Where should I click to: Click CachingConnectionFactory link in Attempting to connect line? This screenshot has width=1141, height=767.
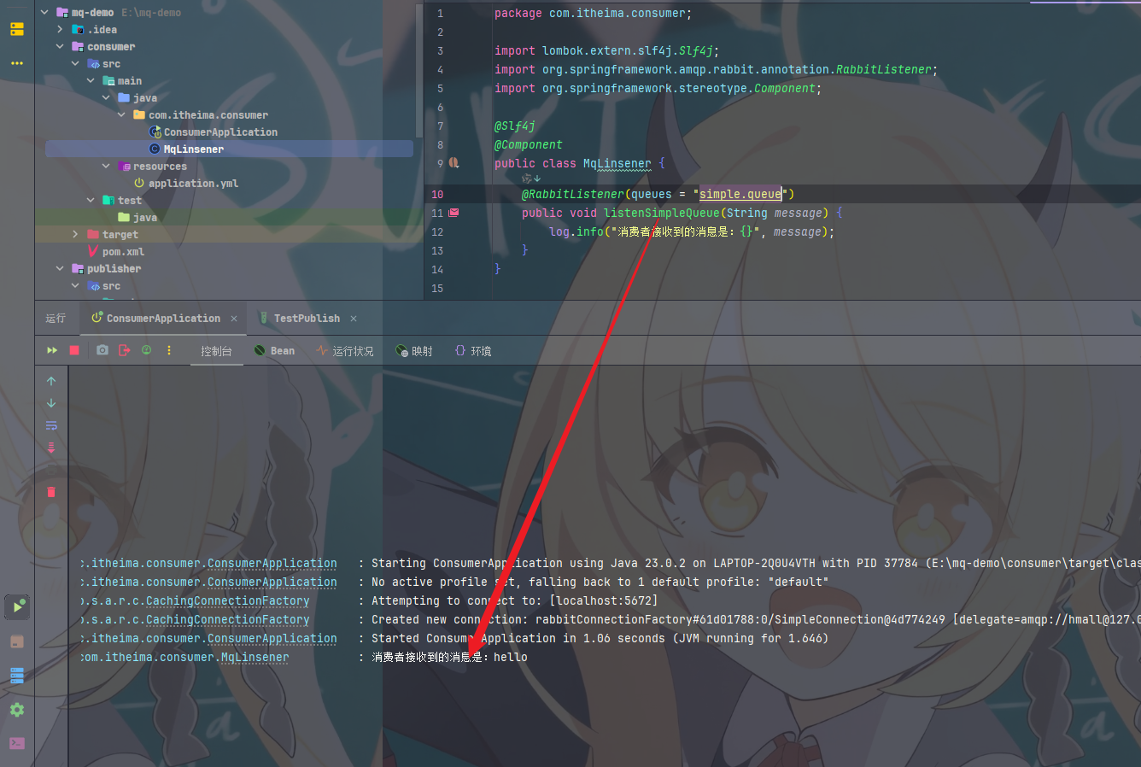tap(227, 601)
